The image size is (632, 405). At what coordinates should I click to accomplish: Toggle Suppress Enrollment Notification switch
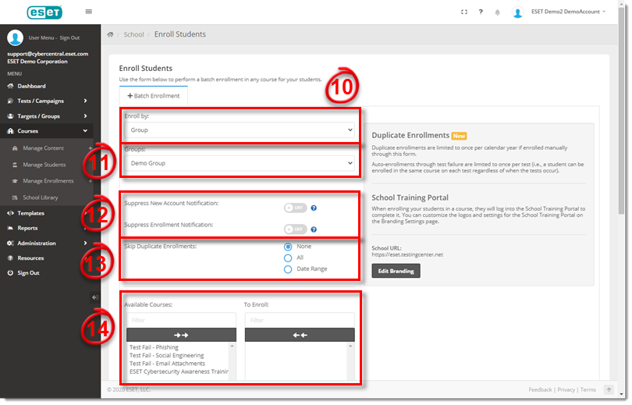296,229
